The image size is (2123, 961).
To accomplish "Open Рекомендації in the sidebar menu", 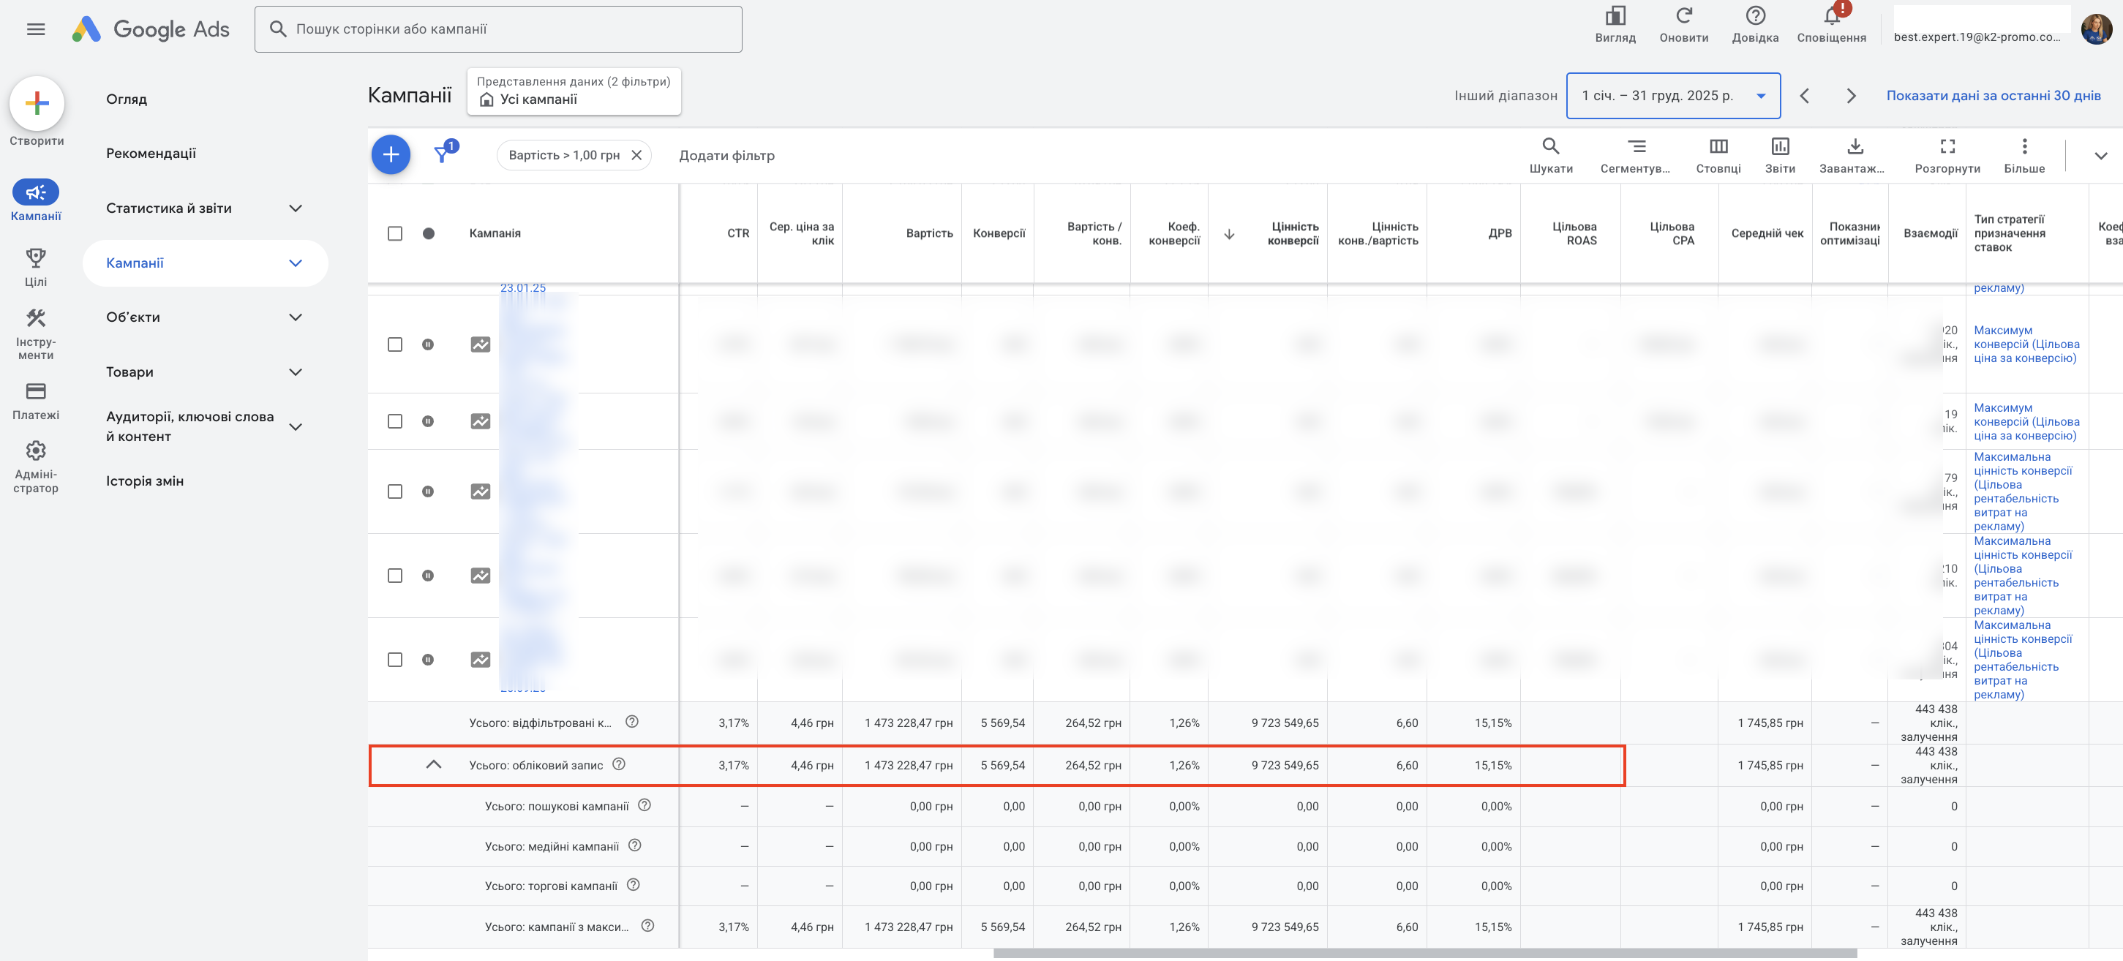I will point(151,154).
